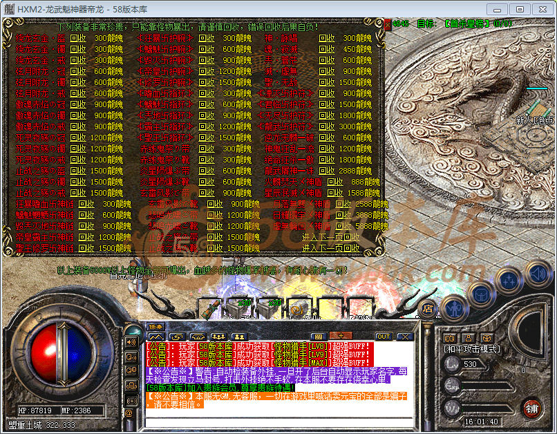Close the recycle panel with red X
This screenshot has width=557, height=434.
(387, 24)
